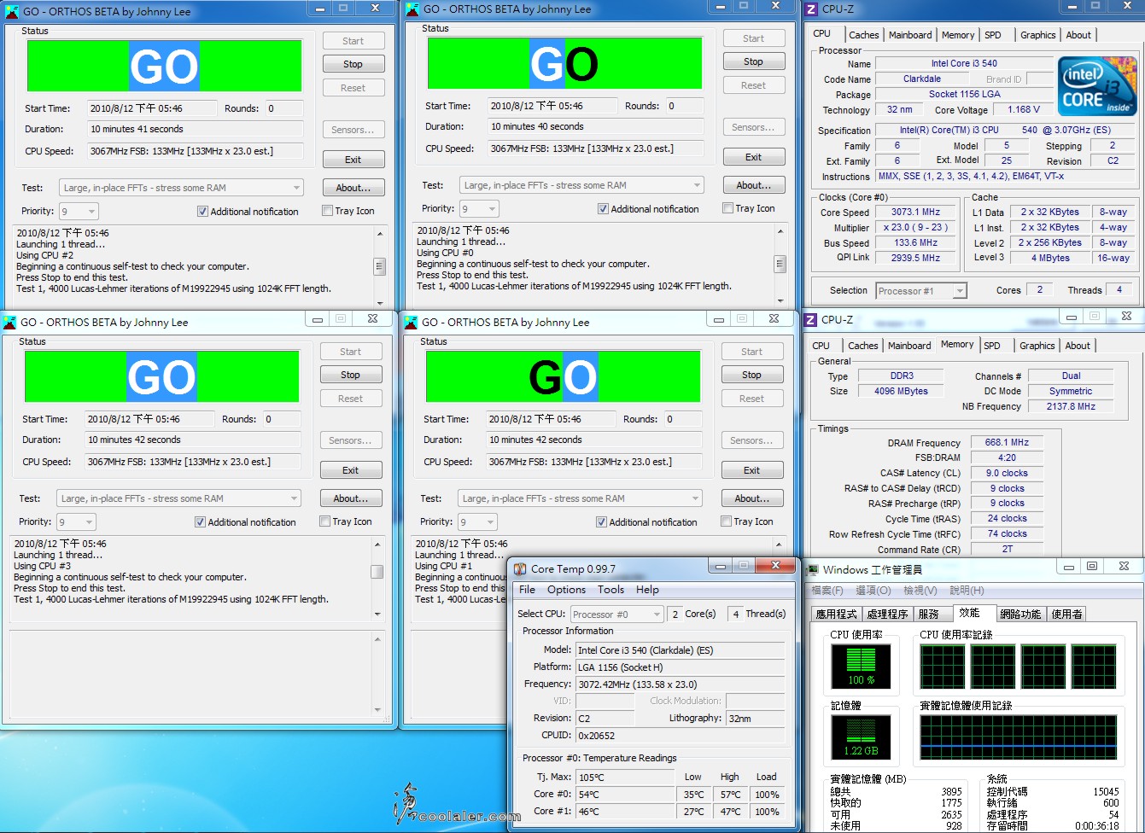This screenshot has width=1145, height=833.
Task: Click log scrollbar in ORTHOS CPU #2 window
Action: (x=379, y=266)
